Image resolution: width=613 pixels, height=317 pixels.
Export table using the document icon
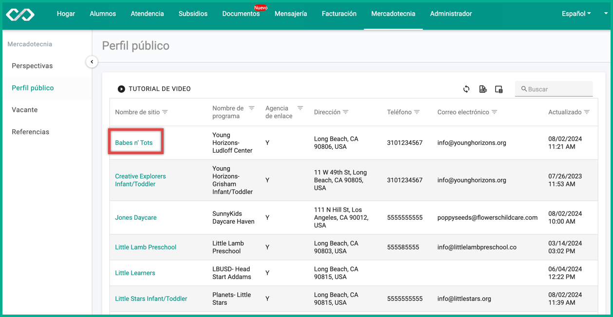[483, 89]
